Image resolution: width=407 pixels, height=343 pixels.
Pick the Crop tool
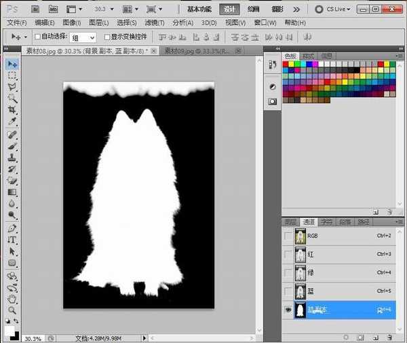pyautogui.click(x=12, y=110)
